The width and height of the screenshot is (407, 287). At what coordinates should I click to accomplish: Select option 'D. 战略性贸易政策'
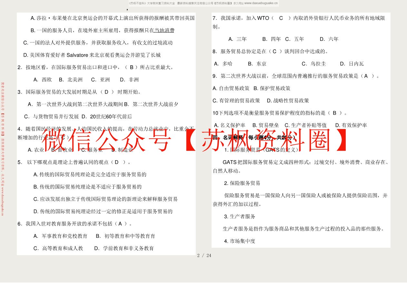coord(288,100)
